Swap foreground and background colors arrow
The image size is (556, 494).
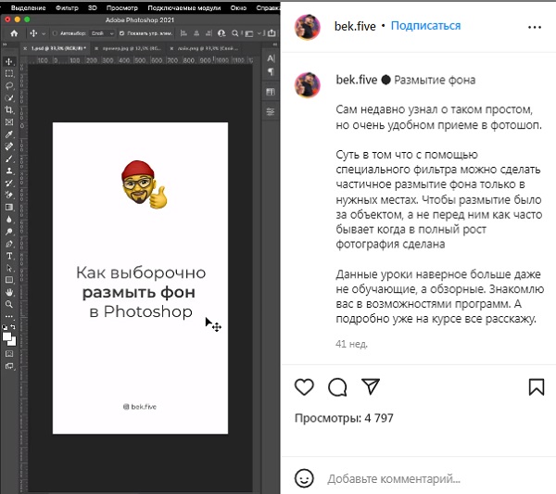13,326
